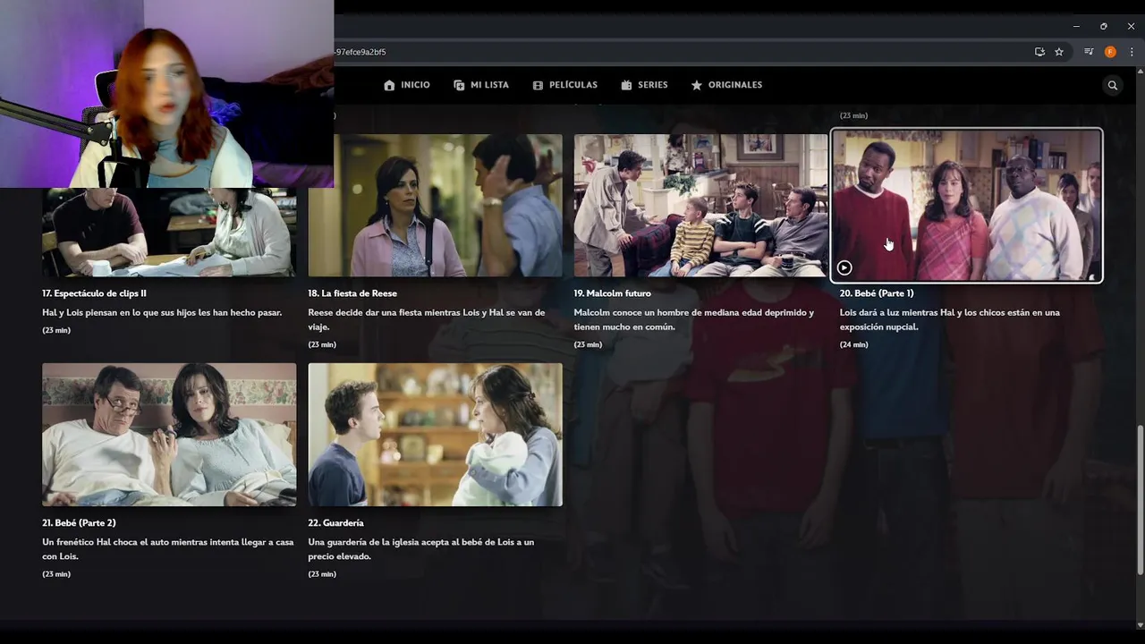Click description 'Un frenético Hal choca el auto'
Viewport: 1145px width, 644px height.
(168, 549)
